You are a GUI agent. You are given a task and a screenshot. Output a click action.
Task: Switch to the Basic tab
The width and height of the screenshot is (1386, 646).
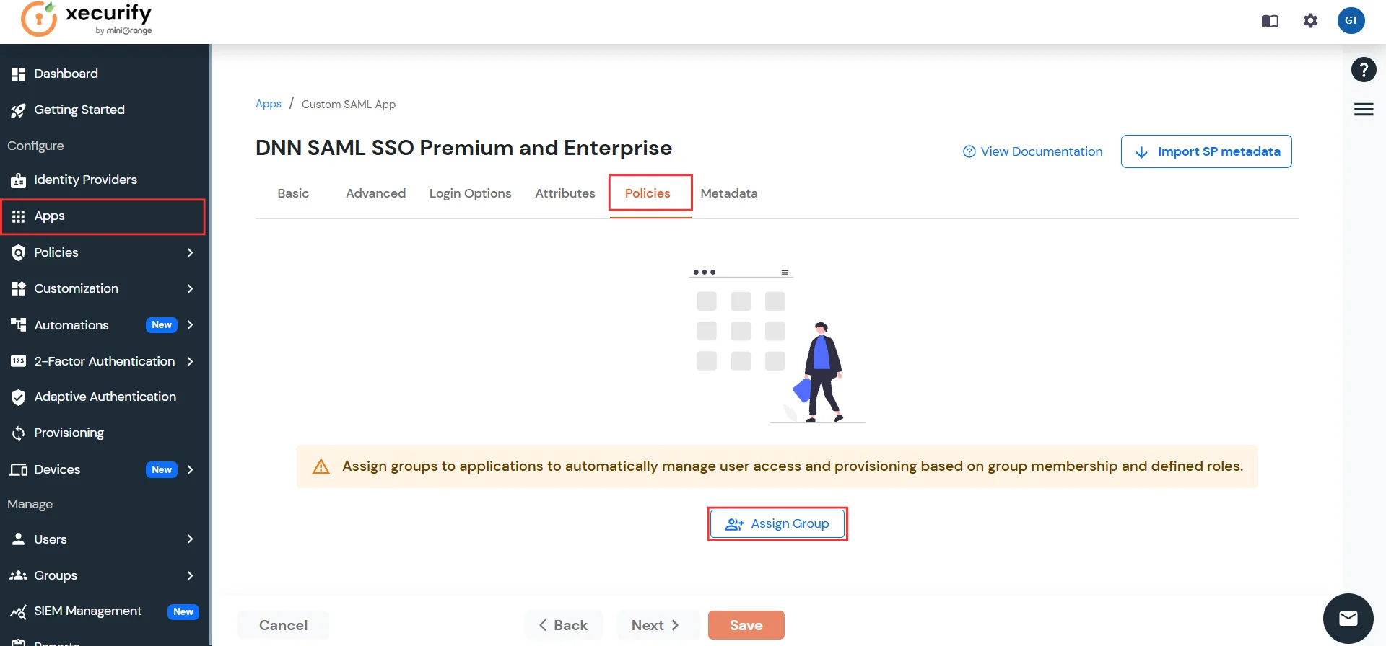coord(293,193)
